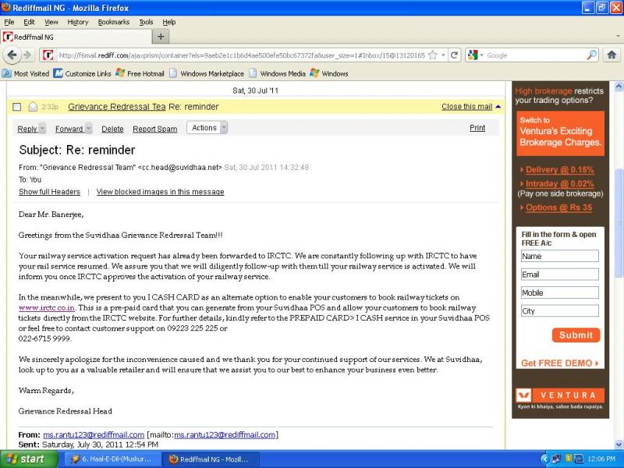Click Options @ Rs 35 ad link
Viewport: 624px width, 468px height.
pyautogui.click(x=558, y=207)
